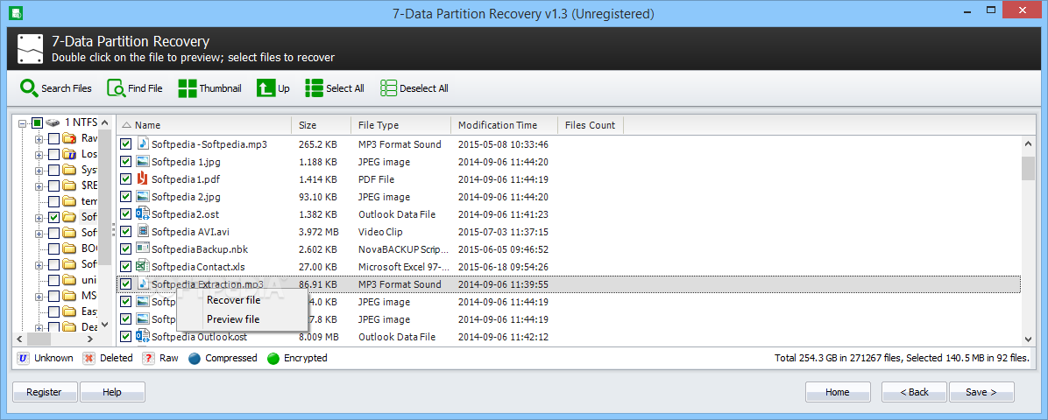Click the Excel icon of SoftpediaContact.xls
Screen dimensions: 1048x420
click(x=142, y=266)
